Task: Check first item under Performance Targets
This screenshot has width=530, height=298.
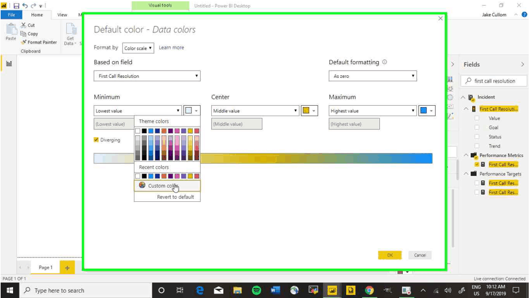Action: click(x=477, y=183)
